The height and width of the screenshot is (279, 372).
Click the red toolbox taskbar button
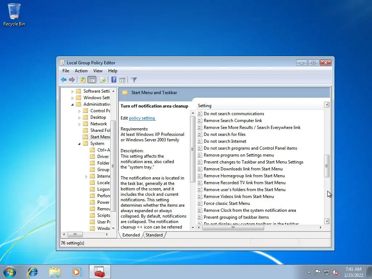click(x=100, y=272)
